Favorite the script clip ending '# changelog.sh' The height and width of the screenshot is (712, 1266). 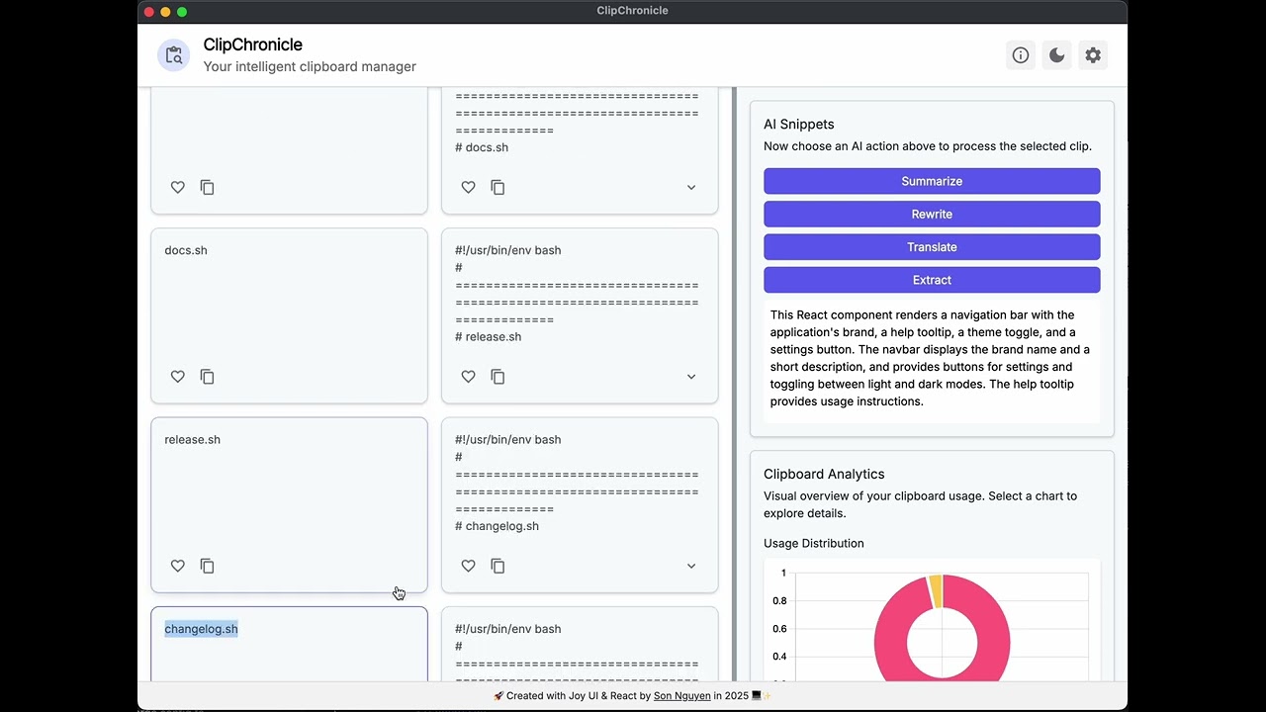tap(469, 566)
